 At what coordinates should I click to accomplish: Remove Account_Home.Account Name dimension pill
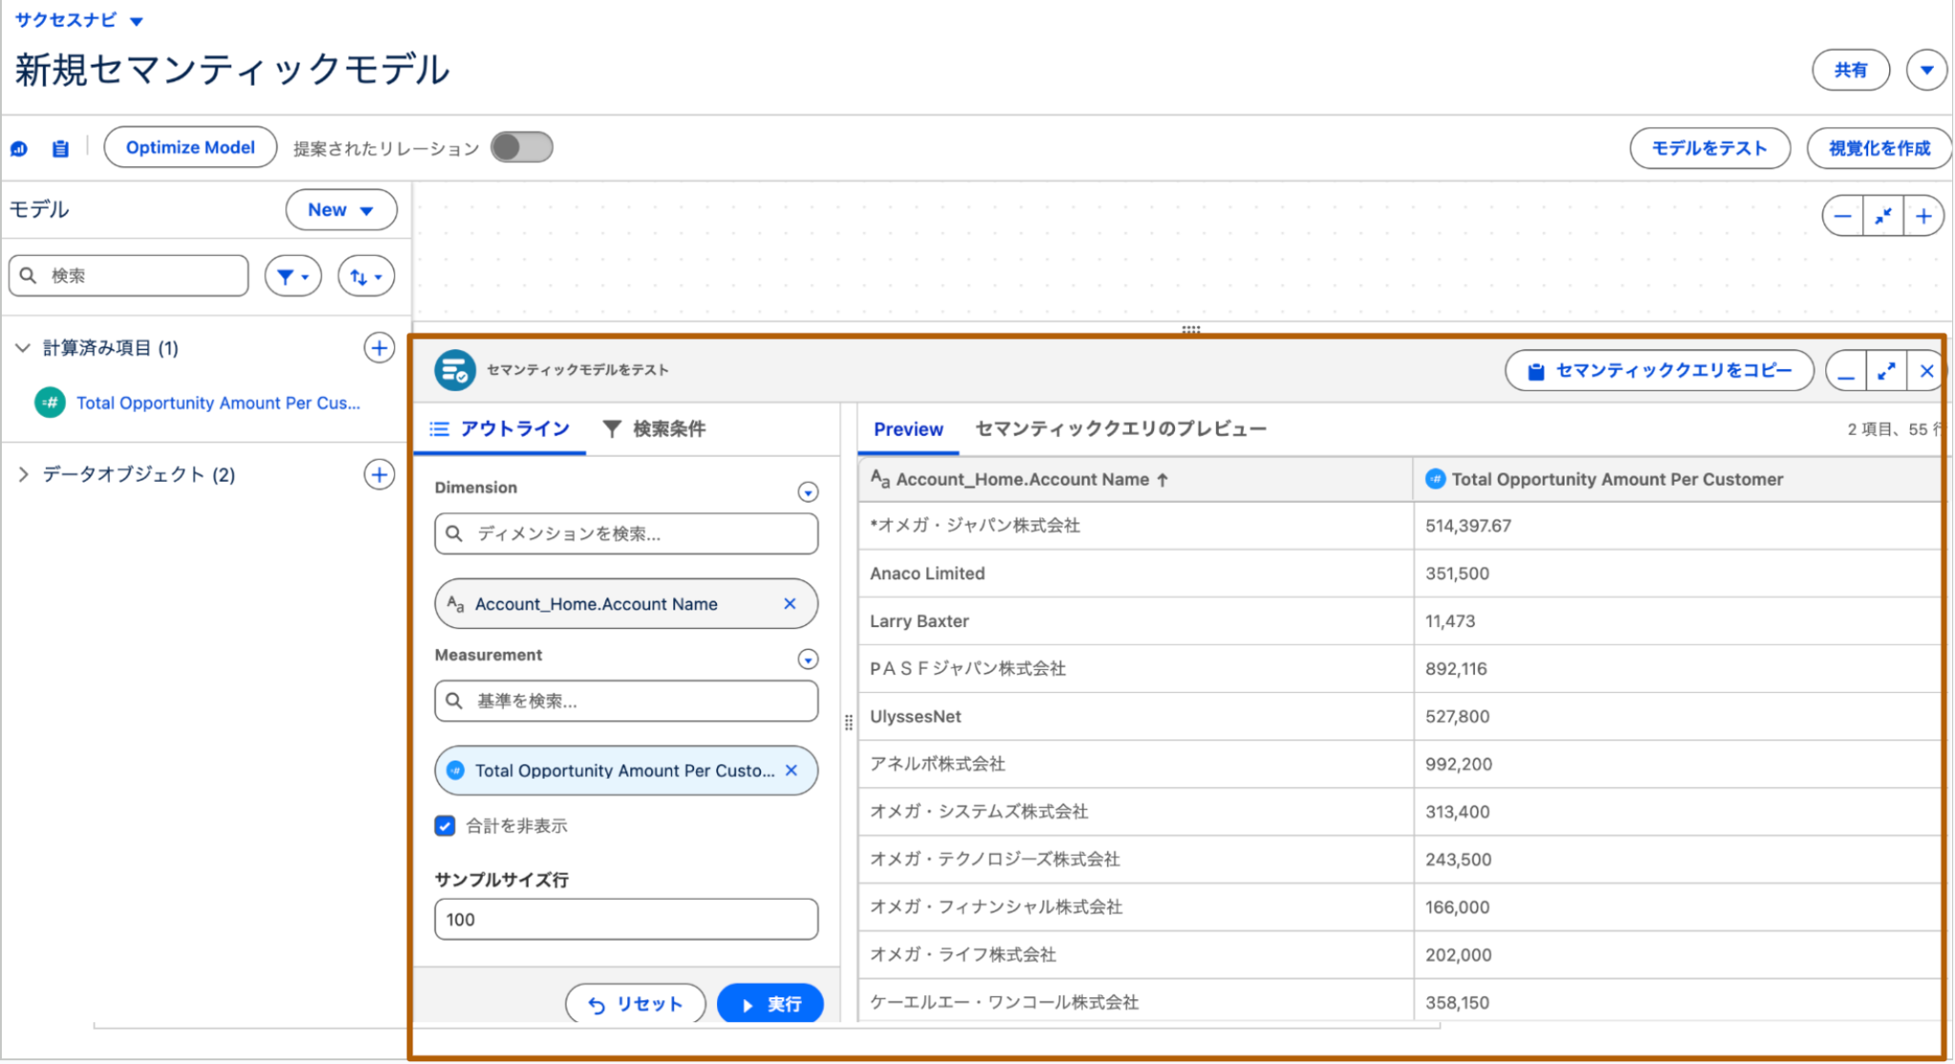(x=789, y=604)
